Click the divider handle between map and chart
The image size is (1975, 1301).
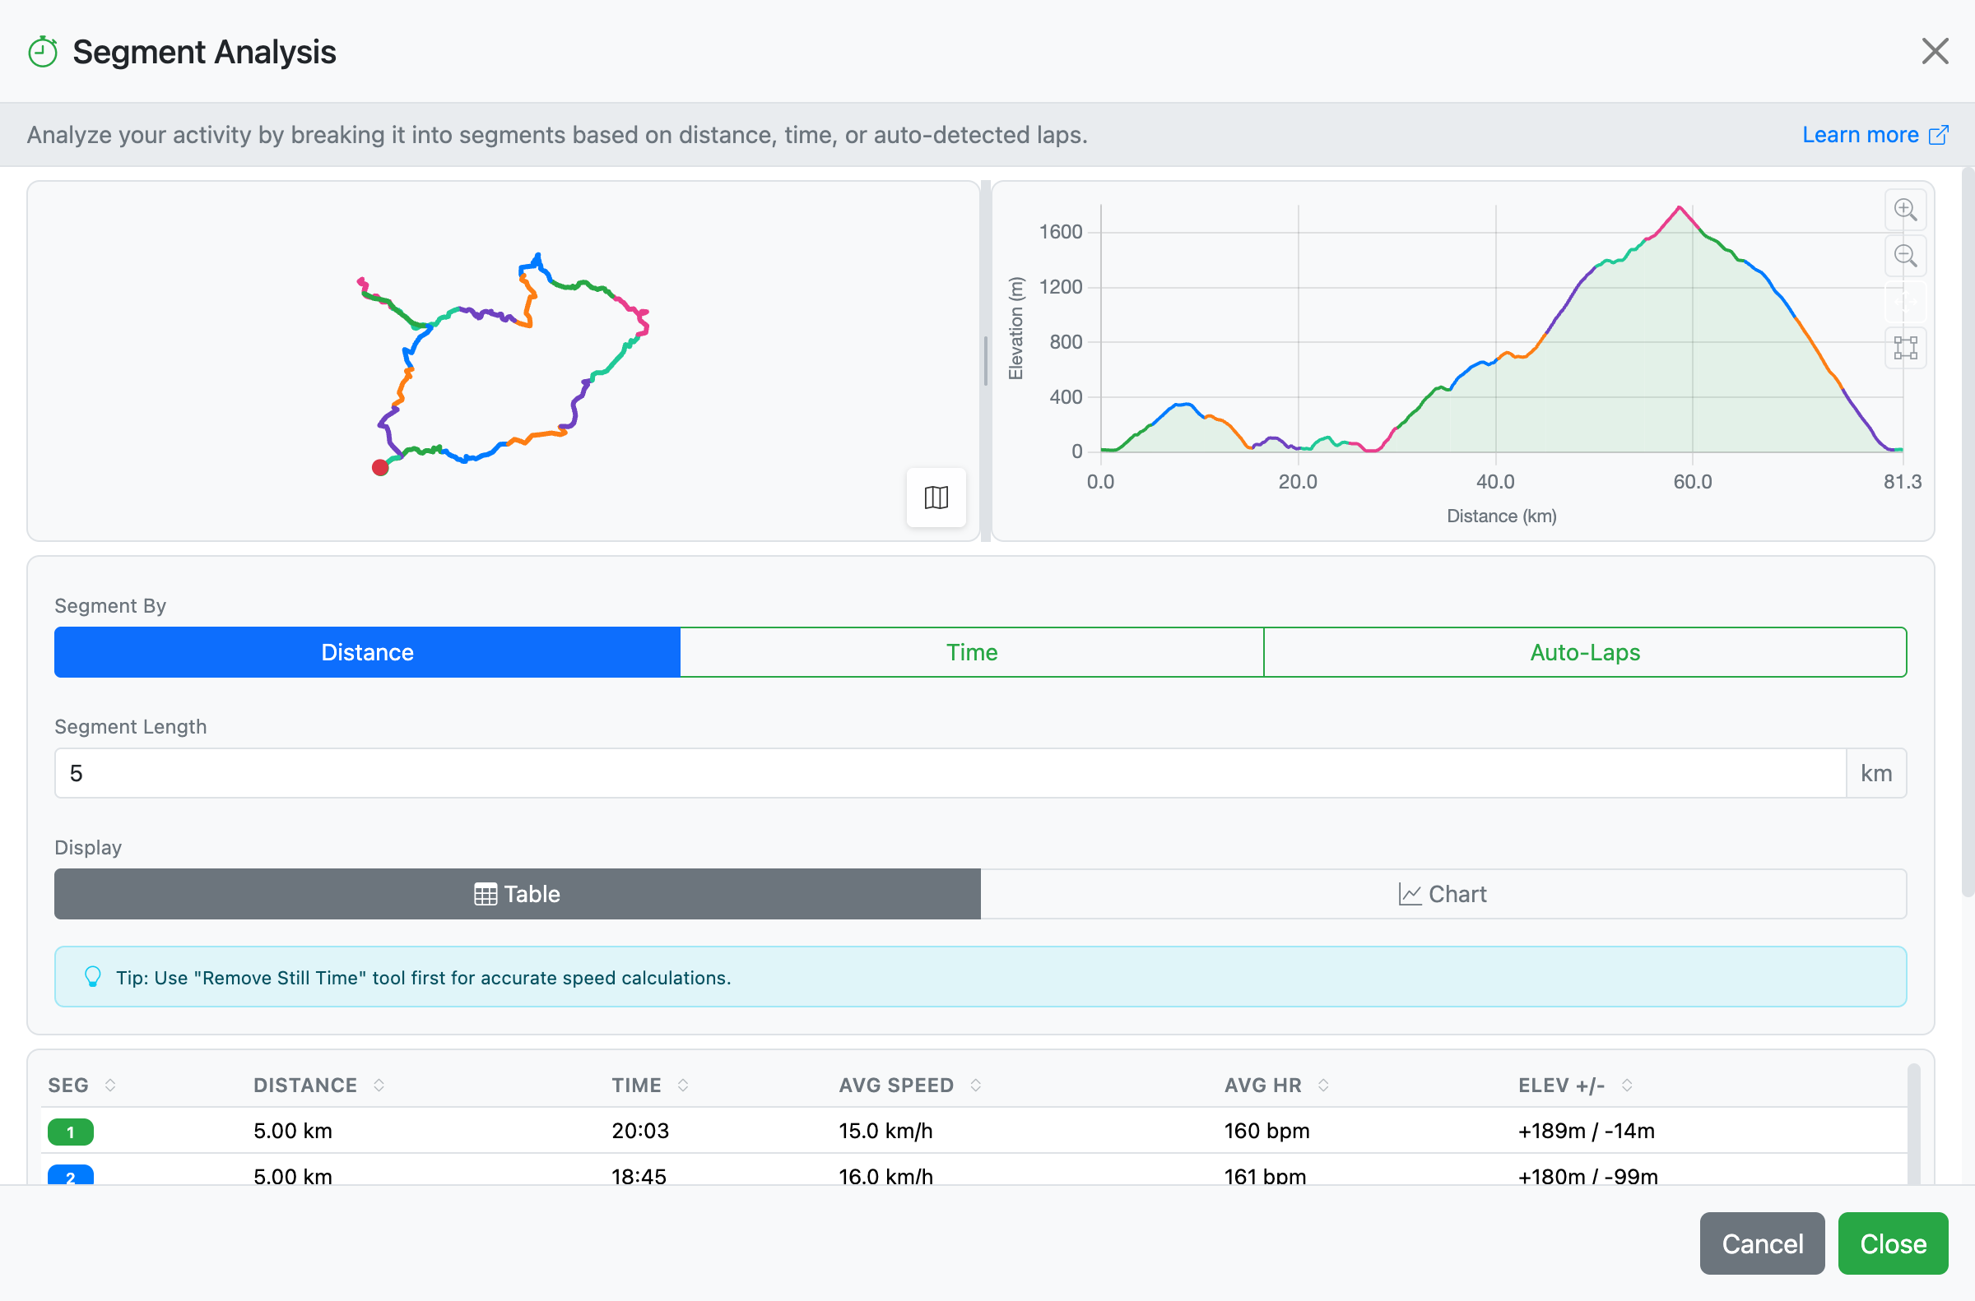point(985,361)
